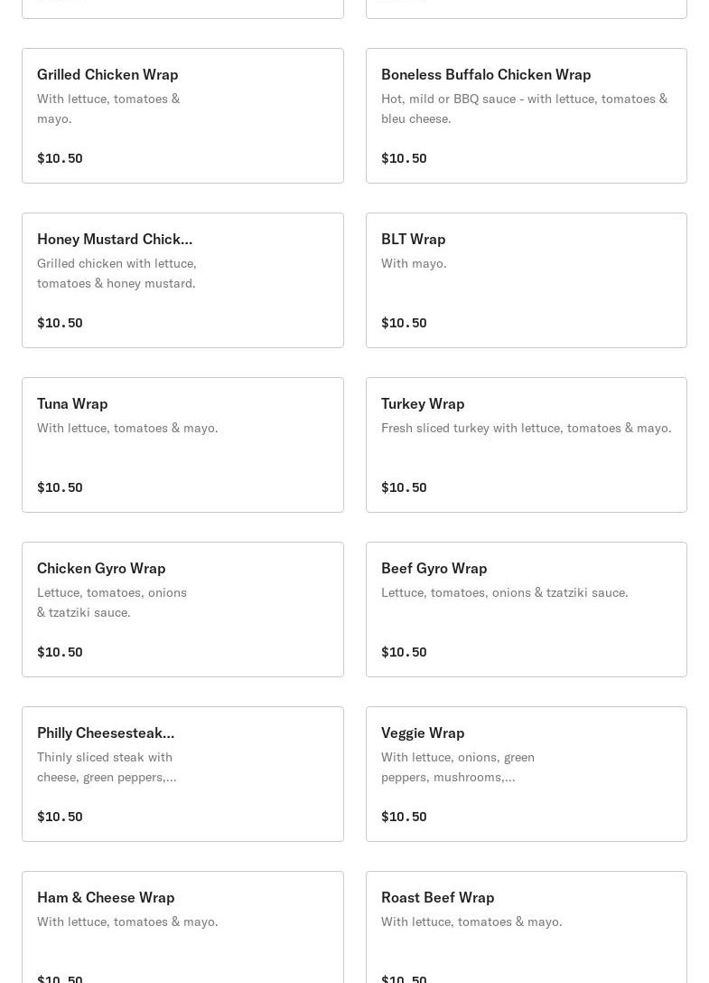Click the BLT Wrap "With mayo." description
The width and height of the screenshot is (709, 983).
414,263
